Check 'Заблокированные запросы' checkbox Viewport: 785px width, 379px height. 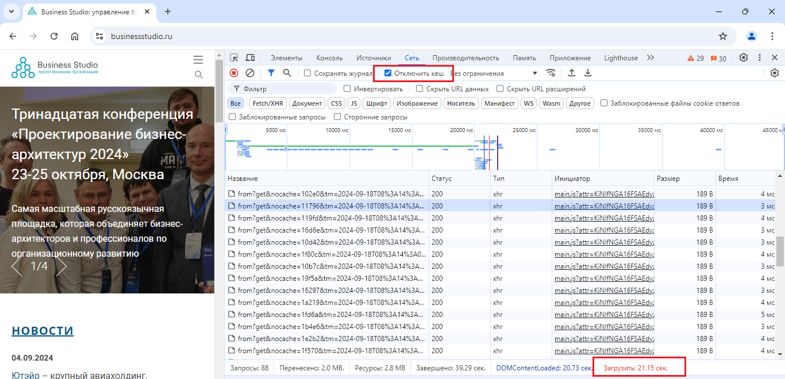[x=232, y=117]
